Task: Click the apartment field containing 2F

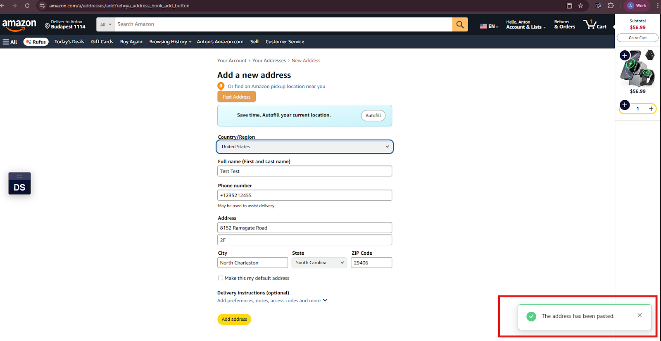Action: click(x=304, y=240)
